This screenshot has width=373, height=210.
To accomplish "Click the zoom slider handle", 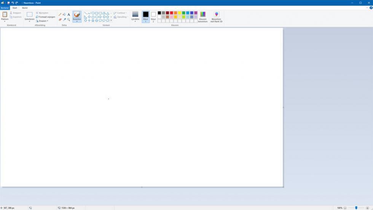I will coord(356,208).
